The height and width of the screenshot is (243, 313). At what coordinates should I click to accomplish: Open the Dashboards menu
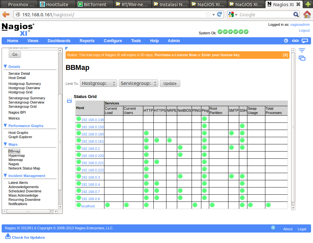(x=59, y=41)
